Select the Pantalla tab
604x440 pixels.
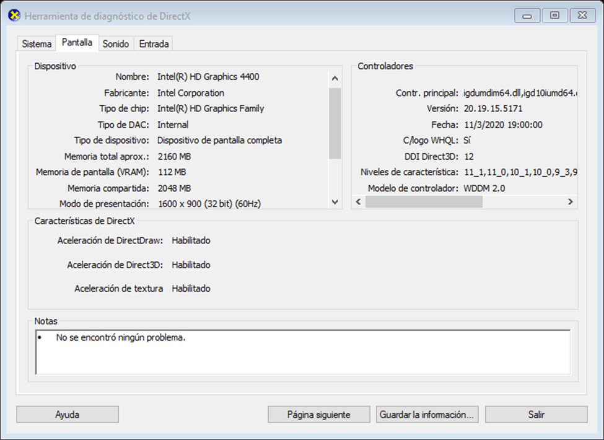click(x=77, y=42)
